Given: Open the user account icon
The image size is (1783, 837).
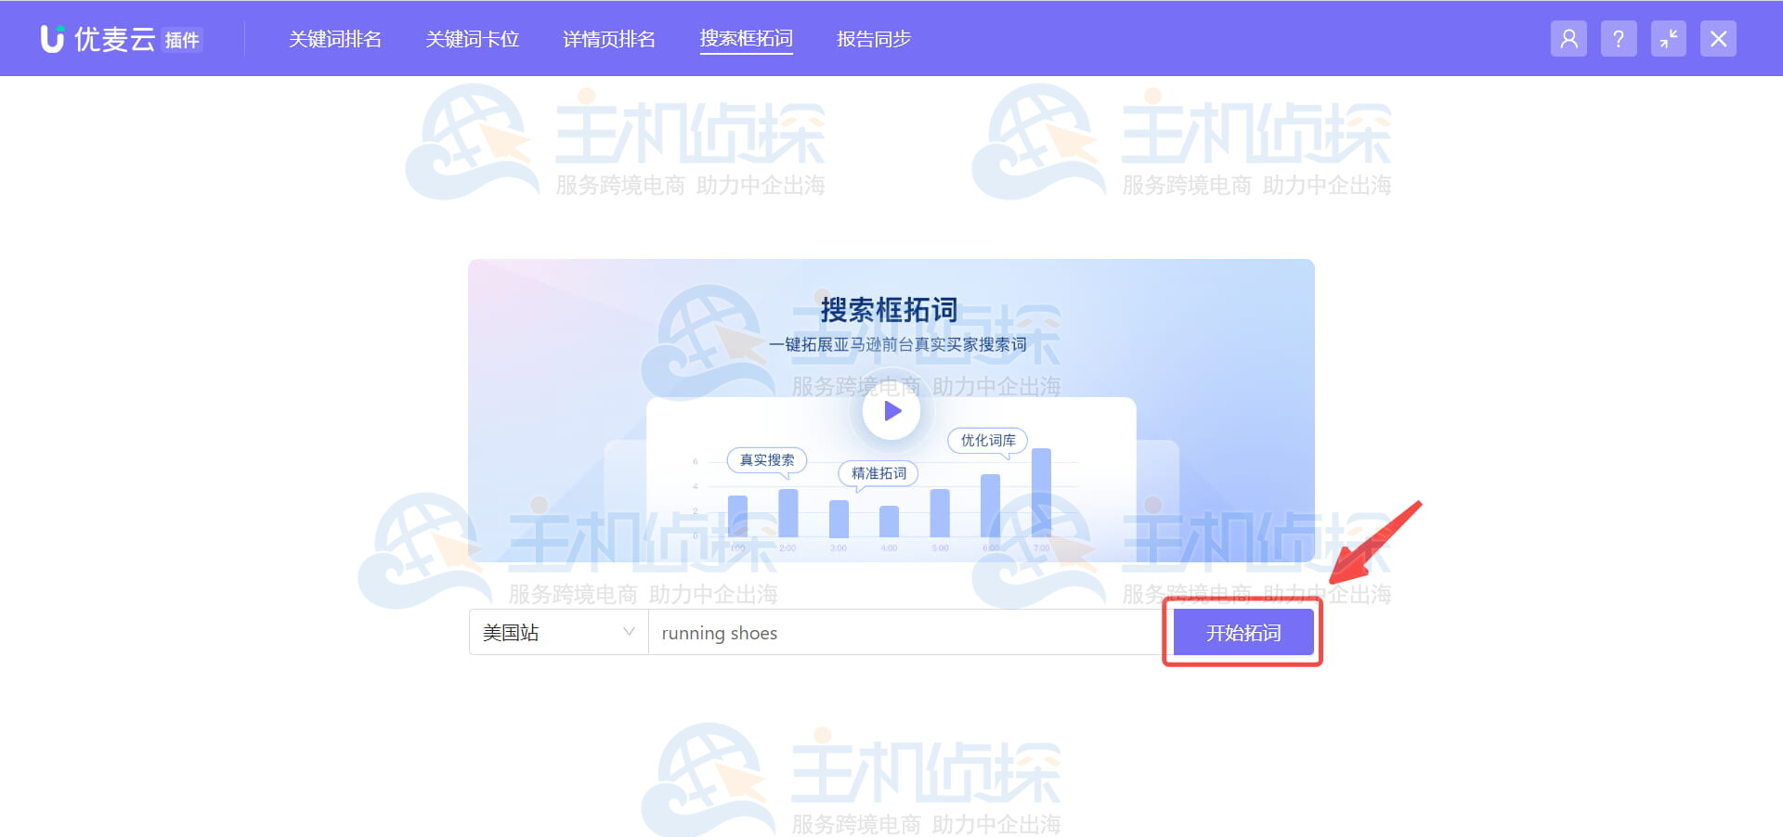Looking at the screenshot, I should click(1568, 38).
